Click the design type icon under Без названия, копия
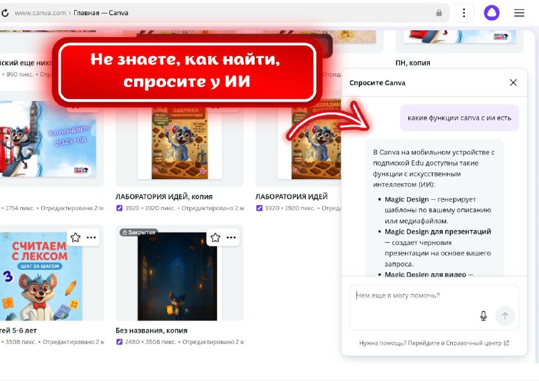Screen dimensions: 539x381 click(119, 342)
